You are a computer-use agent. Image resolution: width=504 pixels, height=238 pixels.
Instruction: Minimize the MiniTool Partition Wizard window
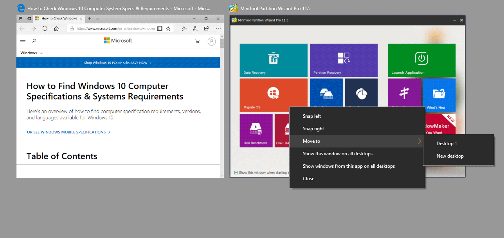454,20
